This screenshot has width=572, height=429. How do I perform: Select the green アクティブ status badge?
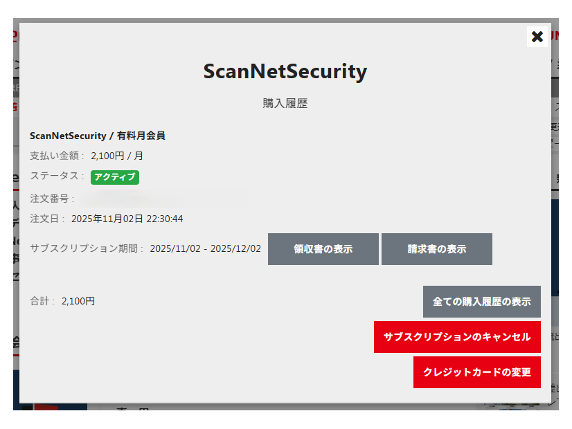click(114, 177)
